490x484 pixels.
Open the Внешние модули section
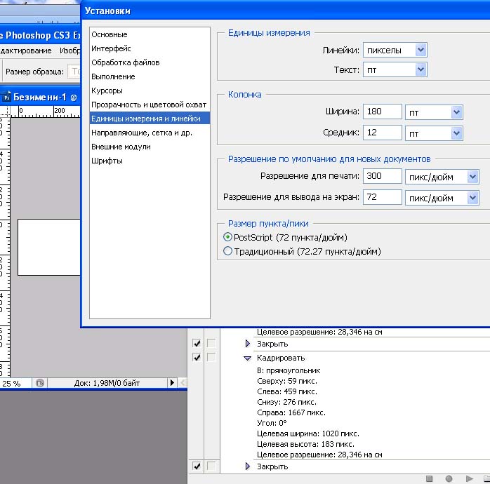121,147
